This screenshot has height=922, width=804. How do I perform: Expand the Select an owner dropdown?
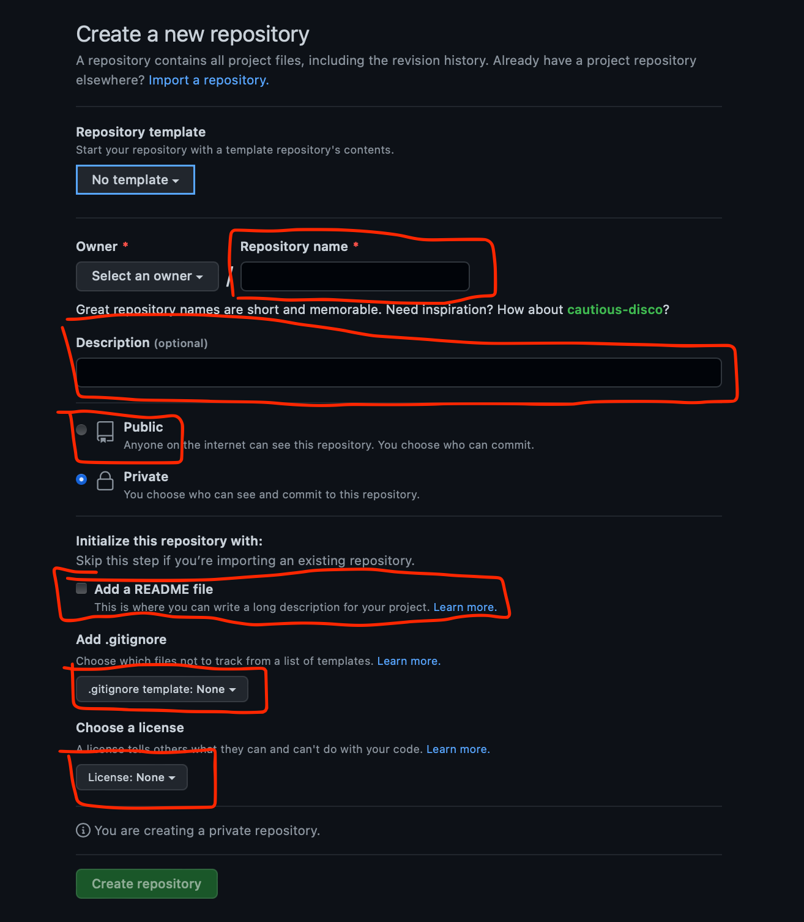point(147,276)
